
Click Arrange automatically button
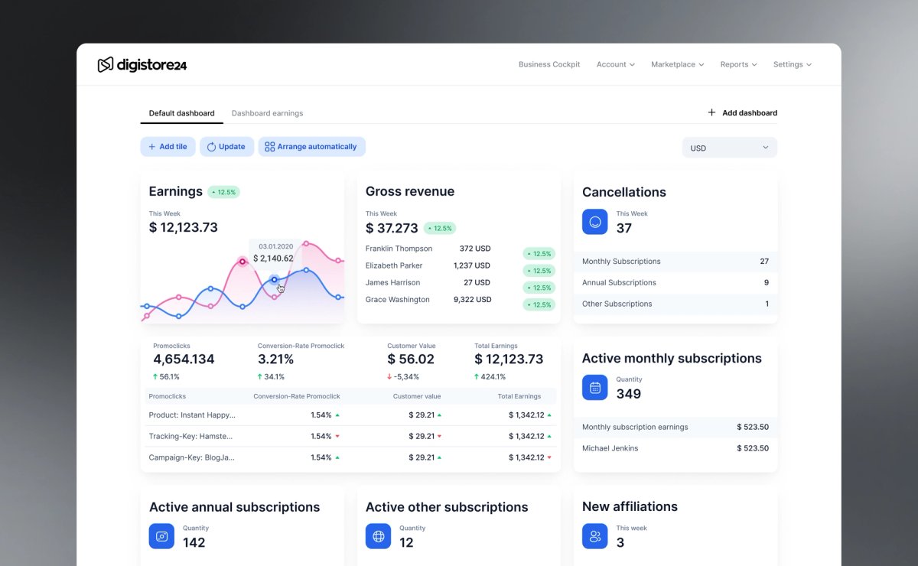coord(311,147)
